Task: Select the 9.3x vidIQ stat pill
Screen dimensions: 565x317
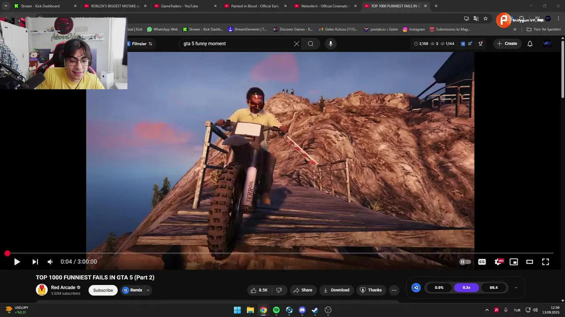Action: (x=467, y=288)
